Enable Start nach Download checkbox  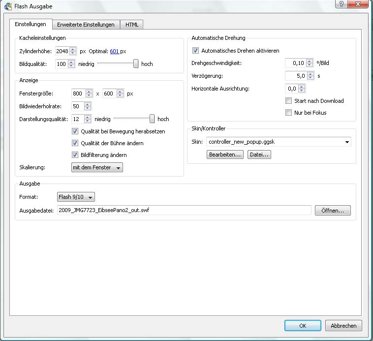point(289,101)
